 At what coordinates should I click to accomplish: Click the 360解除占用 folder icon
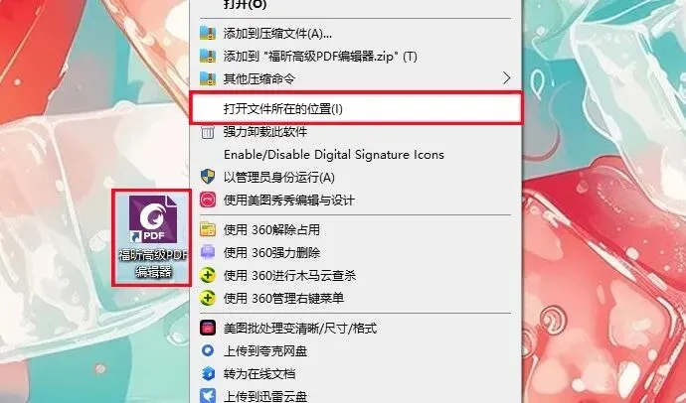pos(208,229)
